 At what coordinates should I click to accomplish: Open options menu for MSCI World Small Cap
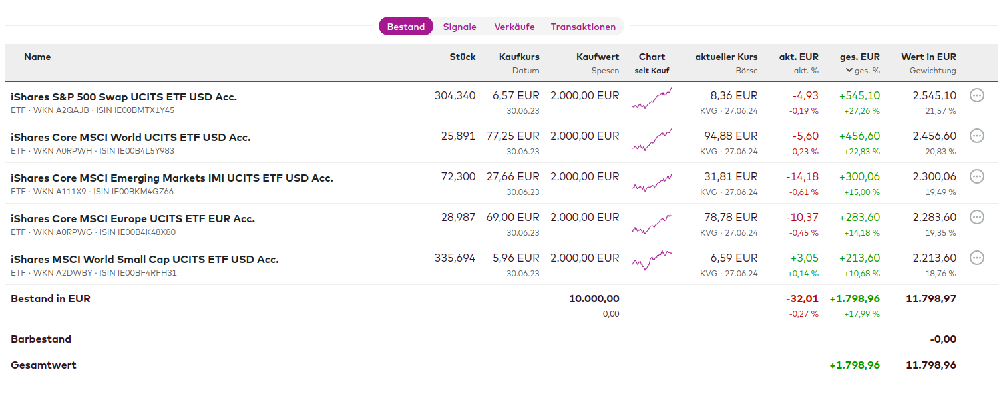pyautogui.click(x=976, y=258)
